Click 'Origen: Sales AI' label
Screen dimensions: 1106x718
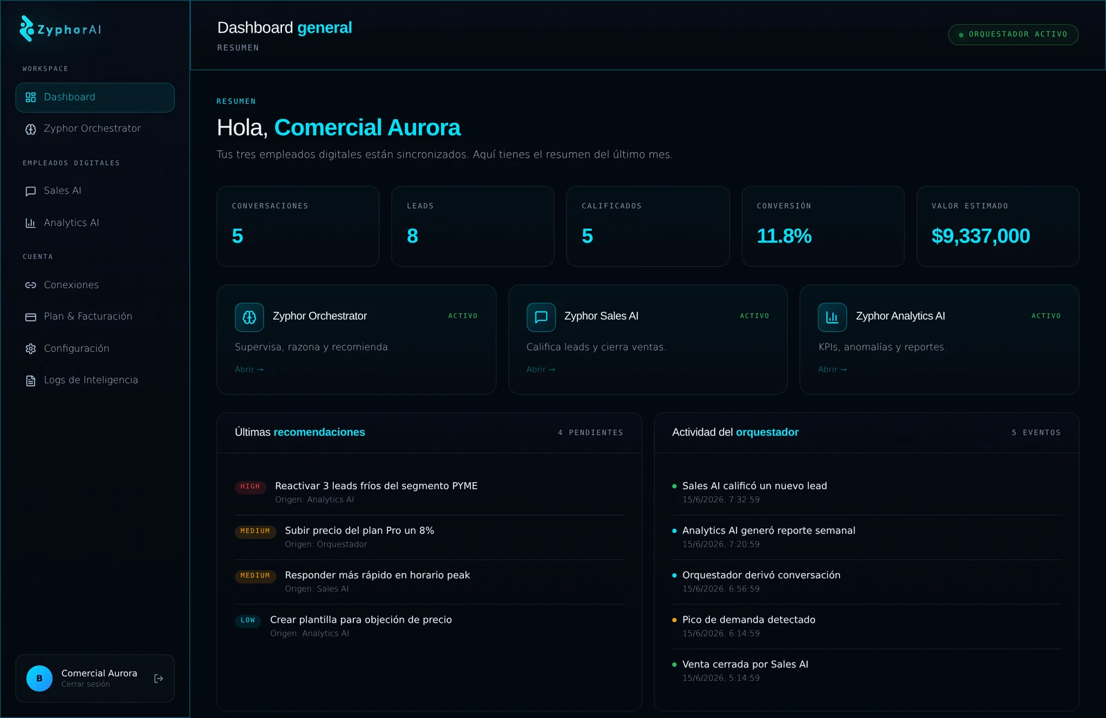(317, 589)
